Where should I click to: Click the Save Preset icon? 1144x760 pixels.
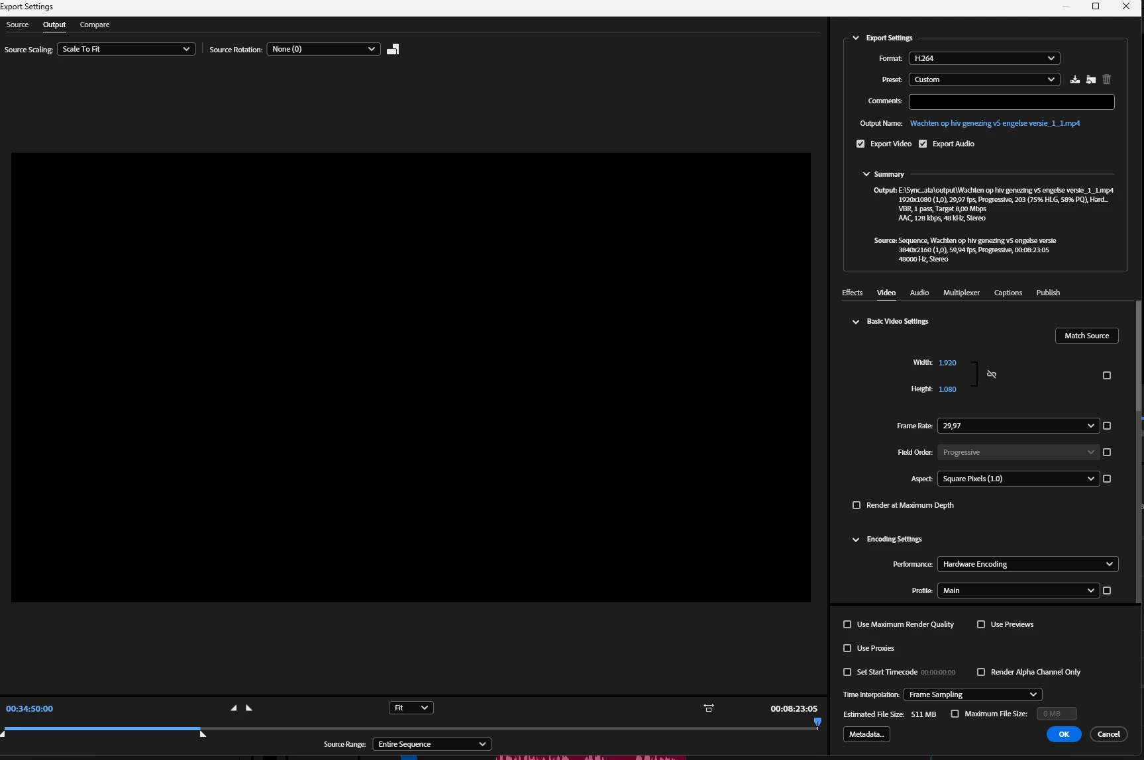(x=1074, y=79)
